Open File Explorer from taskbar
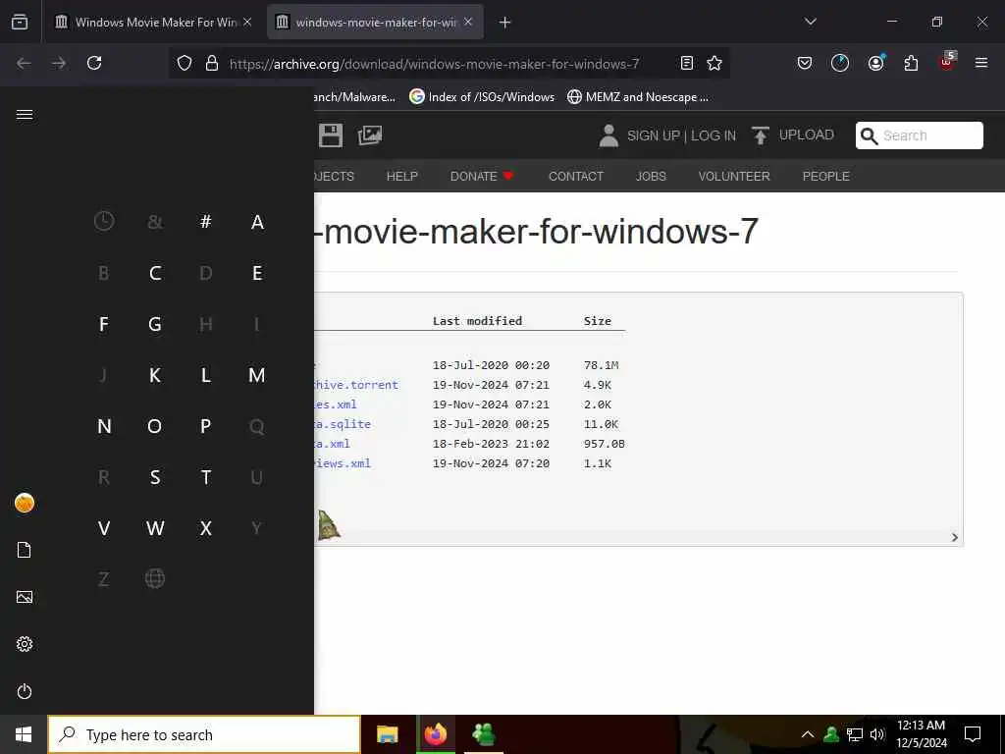This screenshot has width=1005, height=754. [x=387, y=734]
